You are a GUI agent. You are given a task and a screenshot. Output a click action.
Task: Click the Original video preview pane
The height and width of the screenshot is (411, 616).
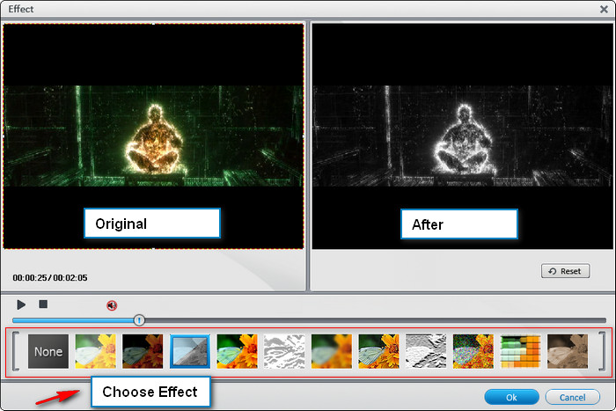pyautogui.click(x=153, y=136)
